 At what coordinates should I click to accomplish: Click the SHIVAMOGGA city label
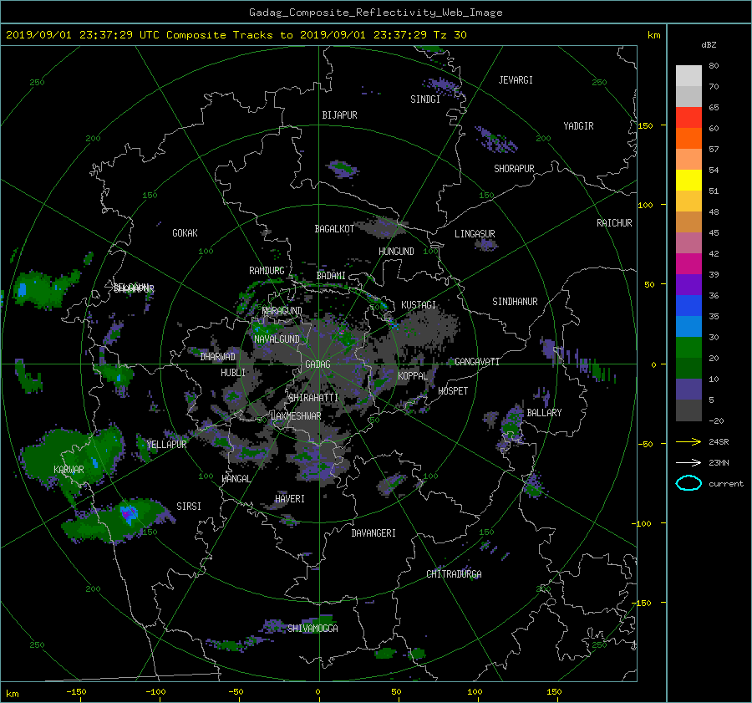pyautogui.click(x=312, y=628)
